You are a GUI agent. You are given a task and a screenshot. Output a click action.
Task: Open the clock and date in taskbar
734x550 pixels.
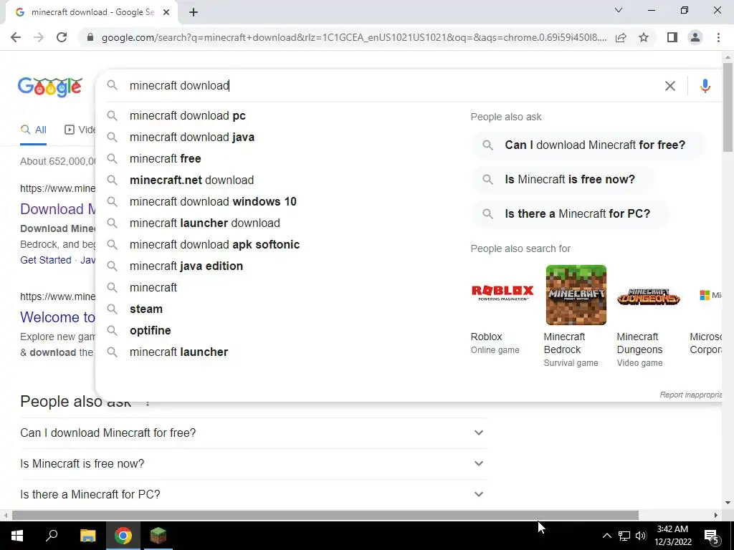tap(672, 536)
